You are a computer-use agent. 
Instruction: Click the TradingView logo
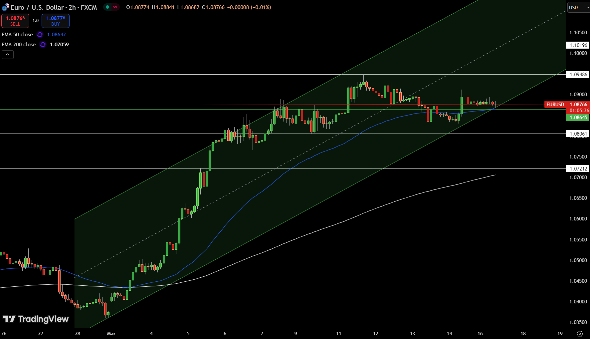(36, 319)
